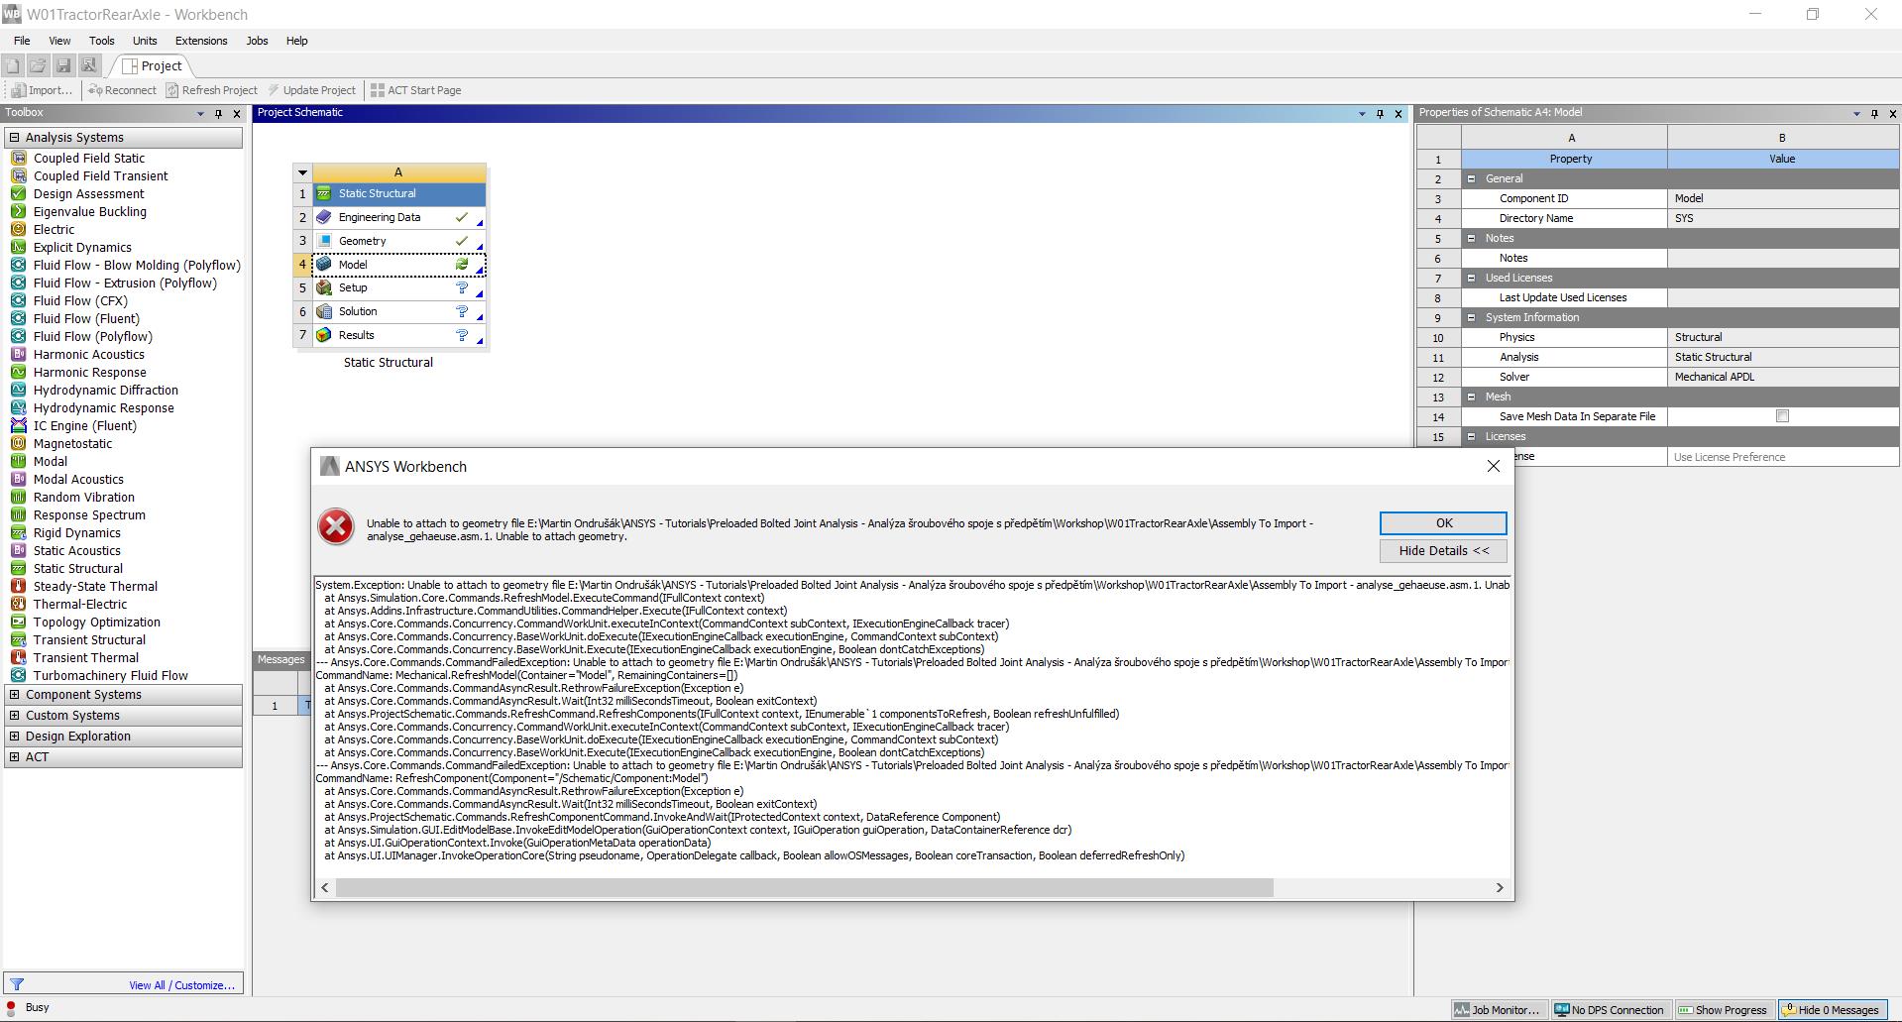Click the Results cell icon in schematic
This screenshot has height=1022, width=1902.
(324, 335)
